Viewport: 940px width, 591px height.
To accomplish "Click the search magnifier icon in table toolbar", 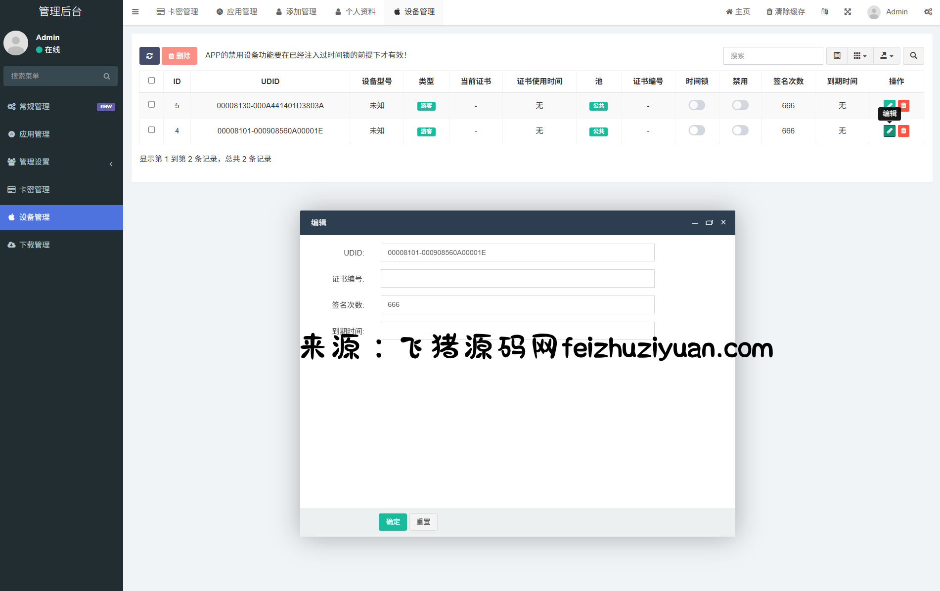I will (913, 56).
